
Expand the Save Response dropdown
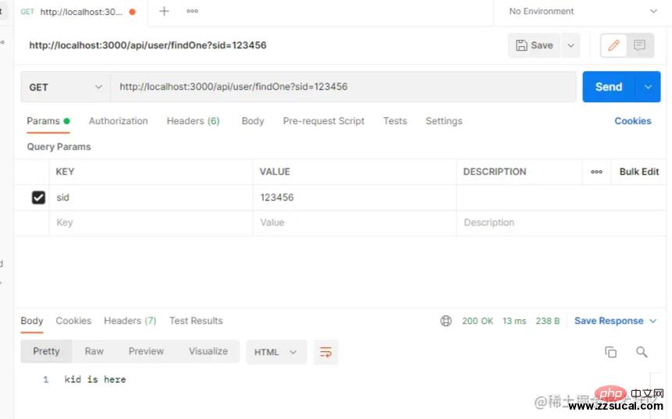[x=616, y=321]
